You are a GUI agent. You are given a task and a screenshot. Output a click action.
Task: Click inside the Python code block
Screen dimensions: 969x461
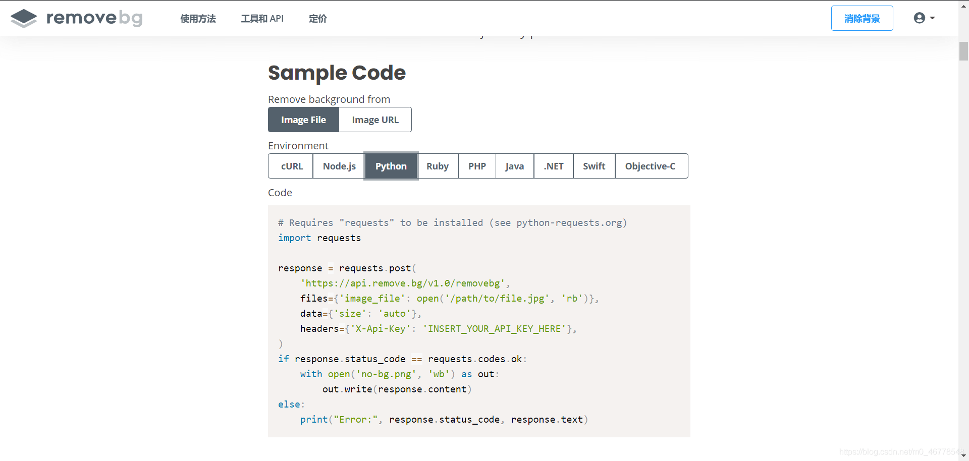click(x=478, y=321)
